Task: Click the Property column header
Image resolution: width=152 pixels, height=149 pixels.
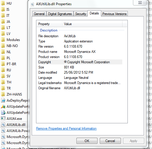Action: click(x=49, y=24)
